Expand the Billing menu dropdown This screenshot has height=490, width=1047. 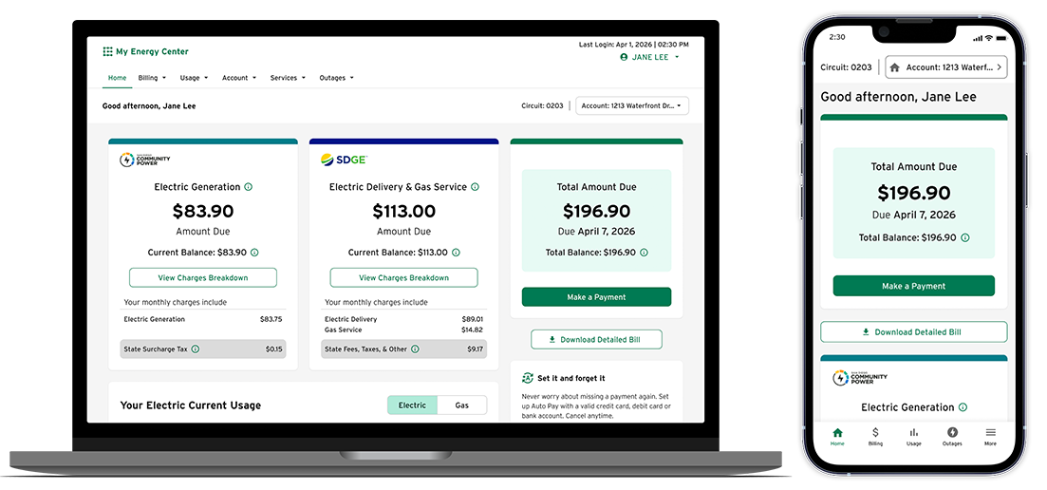pyautogui.click(x=152, y=78)
